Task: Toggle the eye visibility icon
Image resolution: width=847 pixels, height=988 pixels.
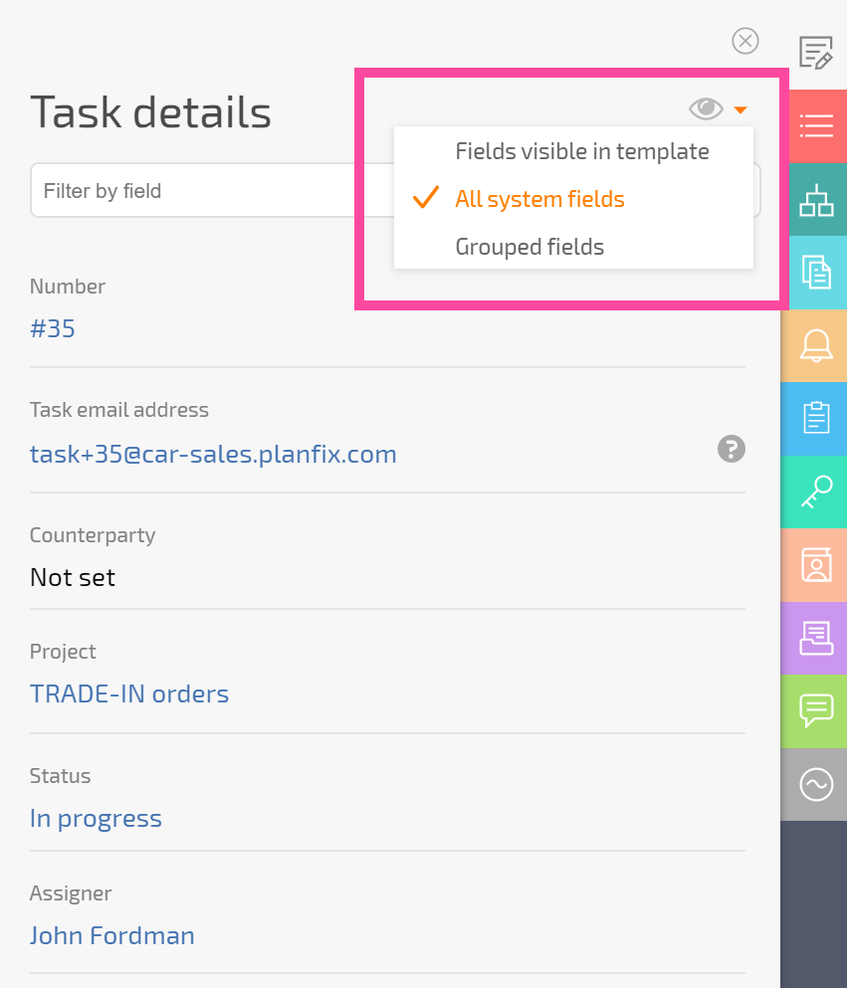Action: [x=706, y=109]
